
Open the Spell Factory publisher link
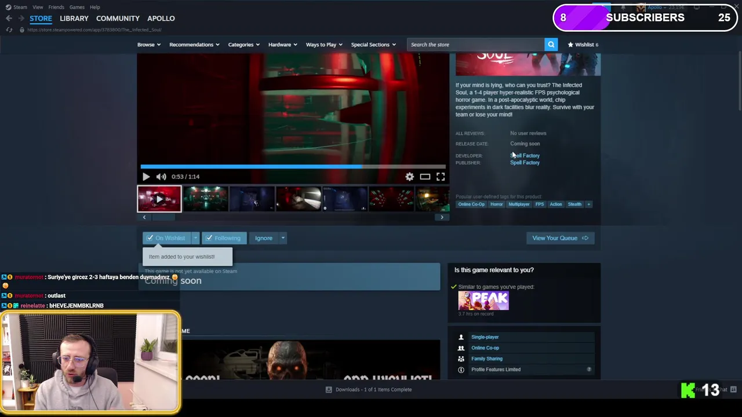pyautogui.click(x=525, y=163)
